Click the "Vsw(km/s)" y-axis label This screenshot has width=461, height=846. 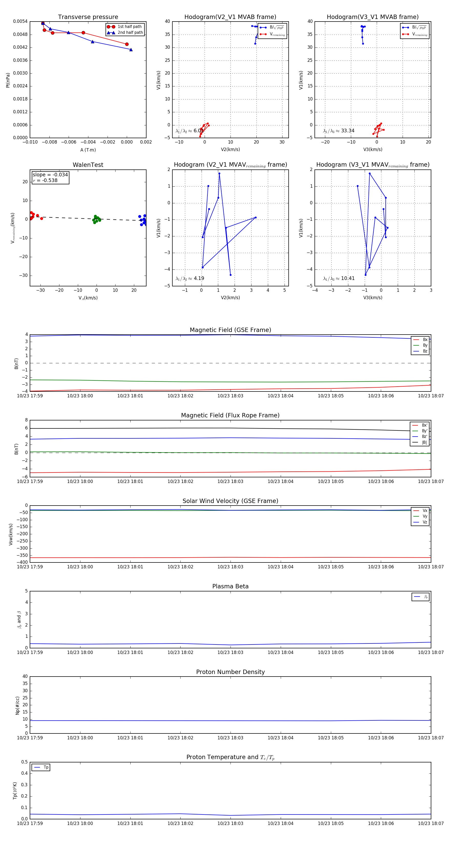pos(11,534)
